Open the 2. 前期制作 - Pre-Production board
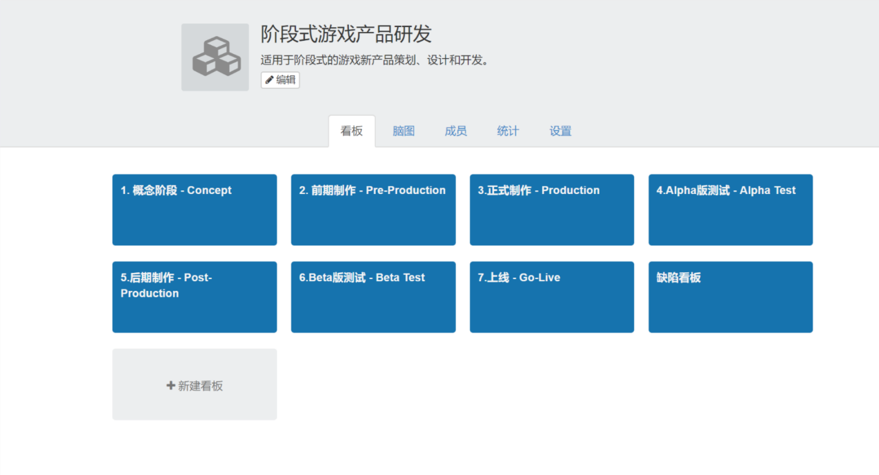The image size is (879, 475). [x=373, y=210]
